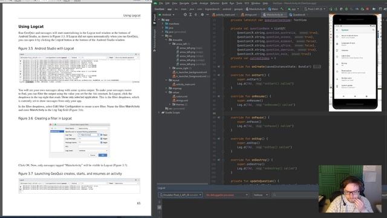This screenshot has height=218, width=387.
Task: Click the override gutter icon beside onStop
Action: pyautogui.click(x=219, y=139)
